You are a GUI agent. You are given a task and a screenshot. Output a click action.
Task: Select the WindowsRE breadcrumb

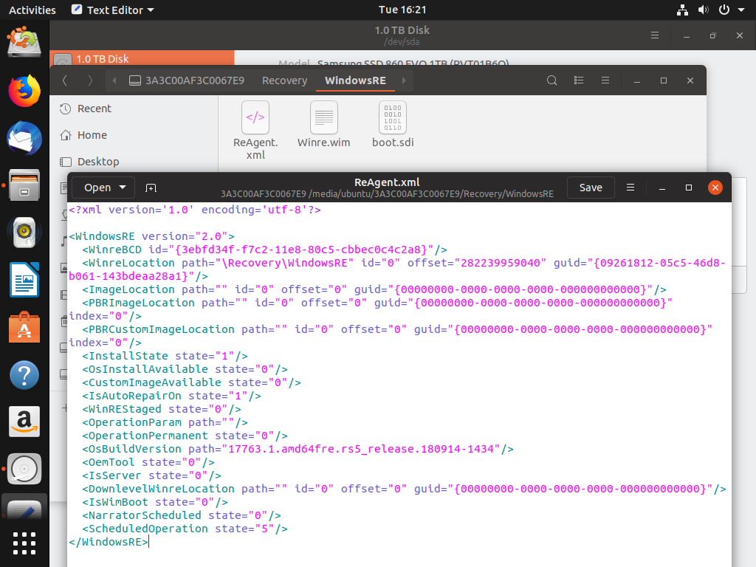[x=355, y=80]
